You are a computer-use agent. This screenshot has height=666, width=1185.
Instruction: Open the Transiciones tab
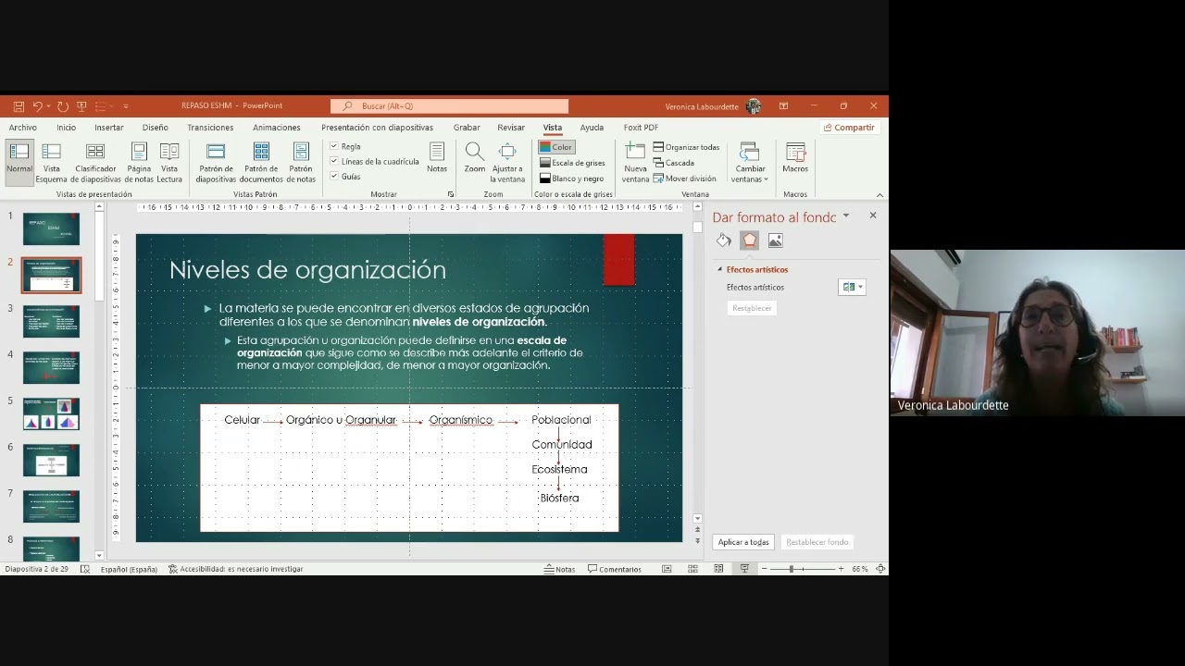(x=210, y=128)
